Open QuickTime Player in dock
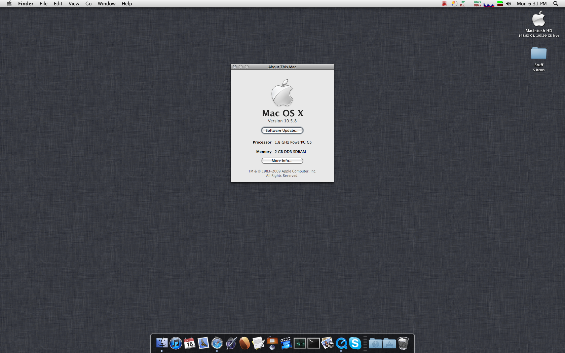The image size is (565, 353). 341,343
